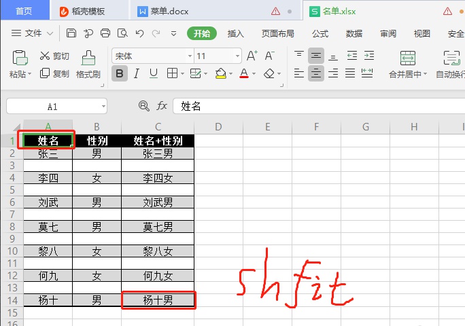Click cell containing 黎八
The image size is (465, 326).
coord(48,251)
